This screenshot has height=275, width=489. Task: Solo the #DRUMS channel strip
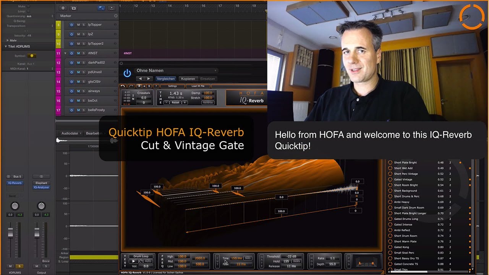point(19,266)
